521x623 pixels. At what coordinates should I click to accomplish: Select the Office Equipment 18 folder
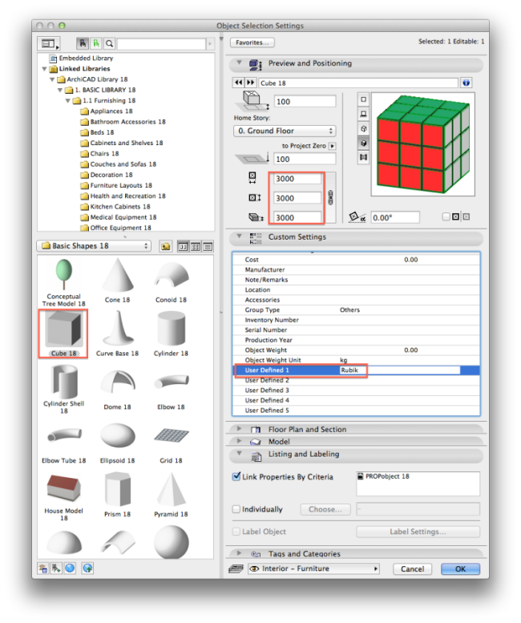coord(115,228)
